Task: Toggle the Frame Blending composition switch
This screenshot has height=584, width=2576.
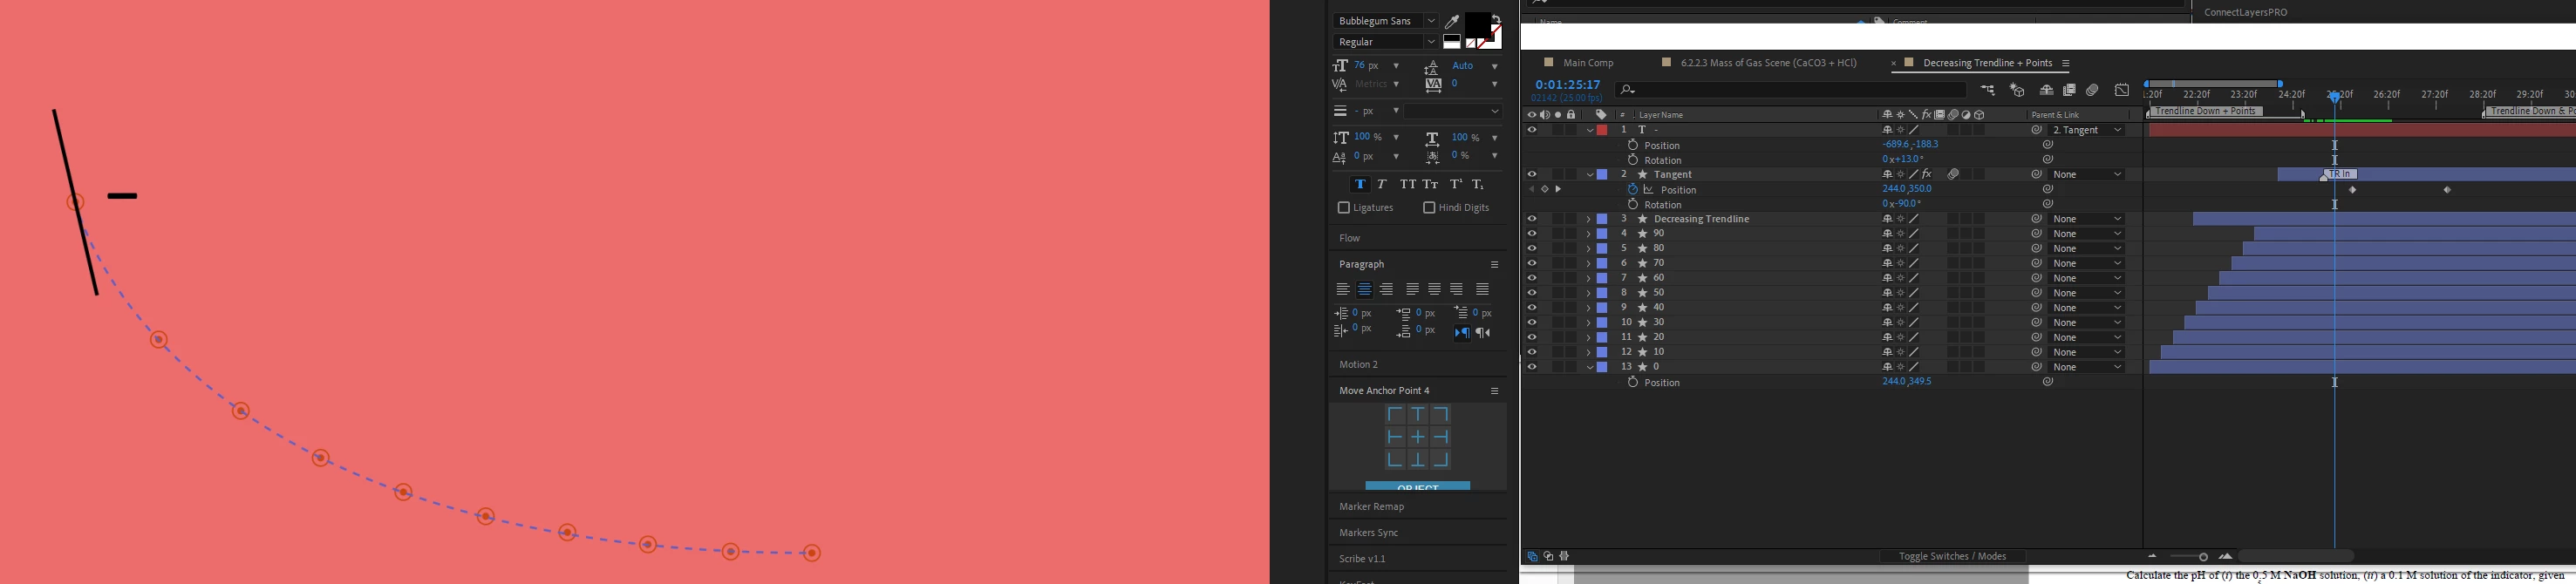Action: pyautogui.click(x=2069, y=90)
